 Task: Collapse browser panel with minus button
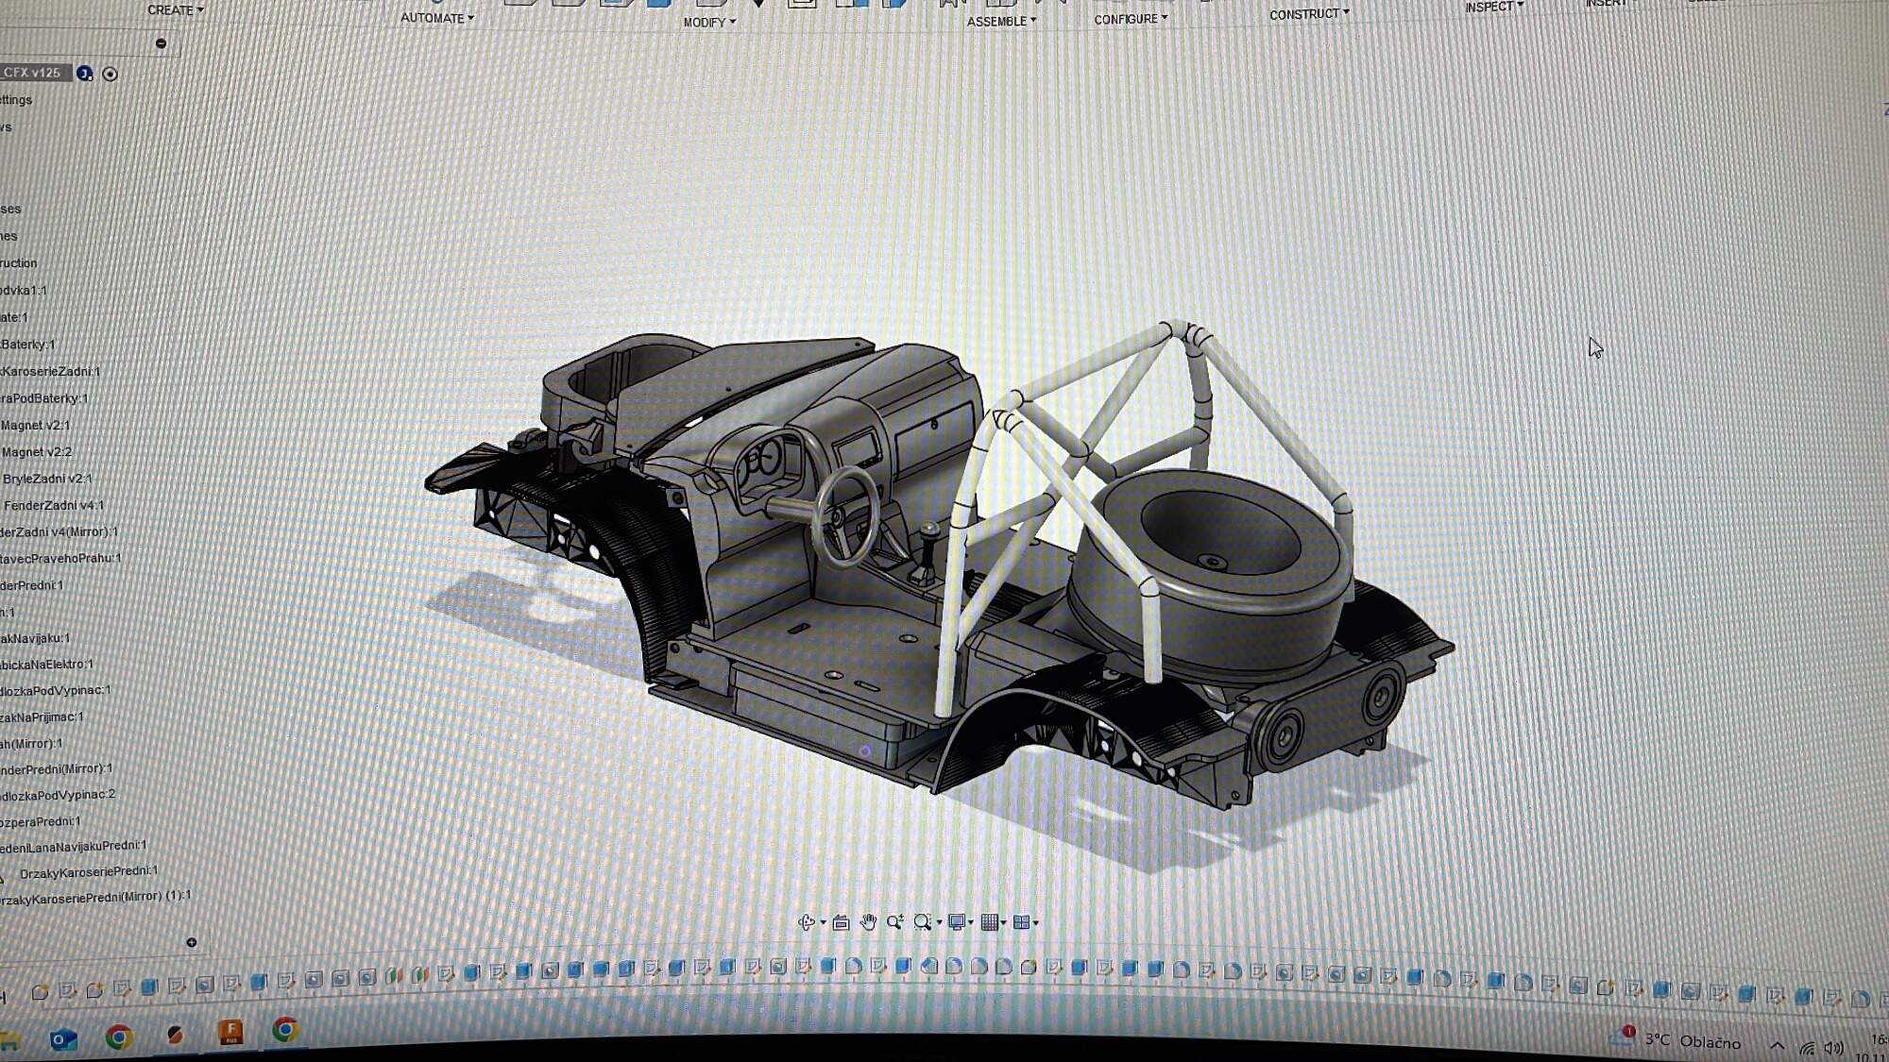(161, 43)
